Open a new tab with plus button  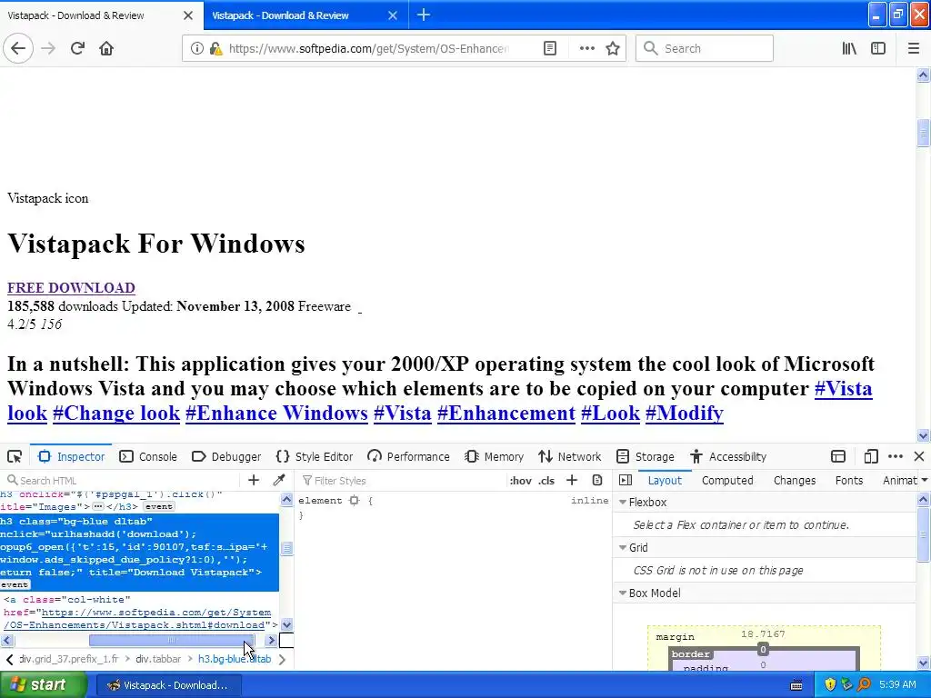[424, 15]
